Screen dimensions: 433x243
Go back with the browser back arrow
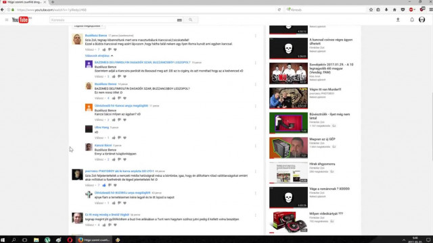3,9
